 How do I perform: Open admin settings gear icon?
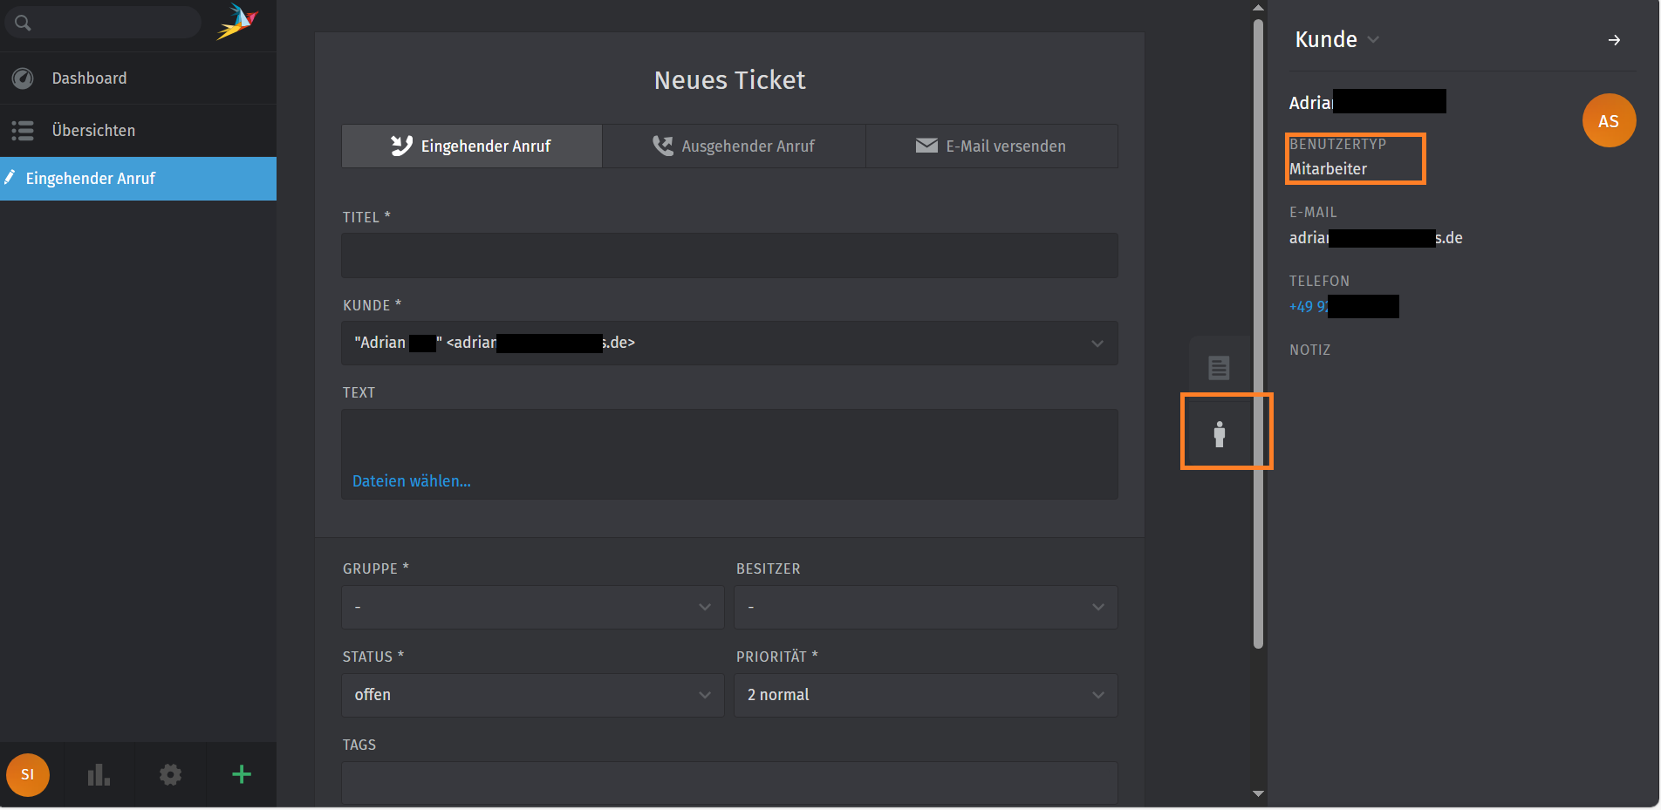[170, 774]
